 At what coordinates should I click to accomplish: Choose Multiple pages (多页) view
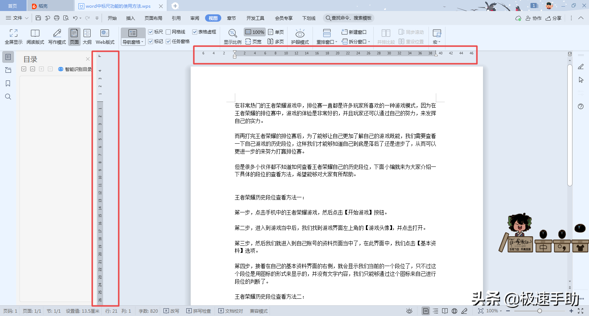coord(276,42)
